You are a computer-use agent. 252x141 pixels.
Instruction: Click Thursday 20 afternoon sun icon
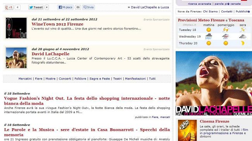pos(226,43)
